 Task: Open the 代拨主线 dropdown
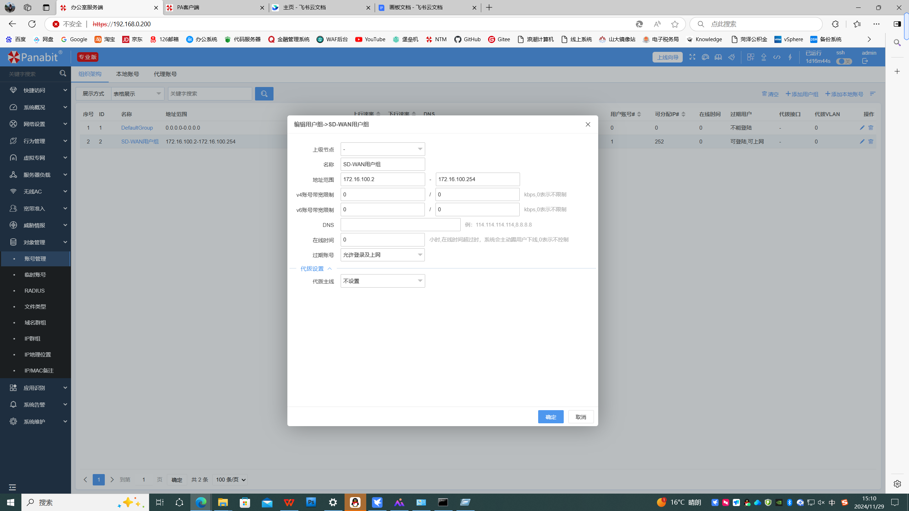(383, 281)
